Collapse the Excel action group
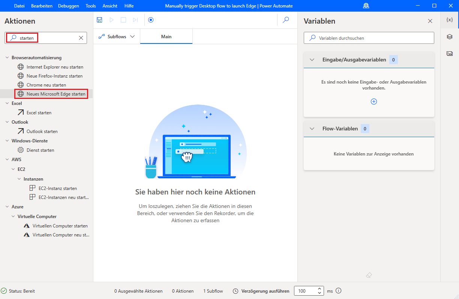459x299 pixels. coord(7,103)
